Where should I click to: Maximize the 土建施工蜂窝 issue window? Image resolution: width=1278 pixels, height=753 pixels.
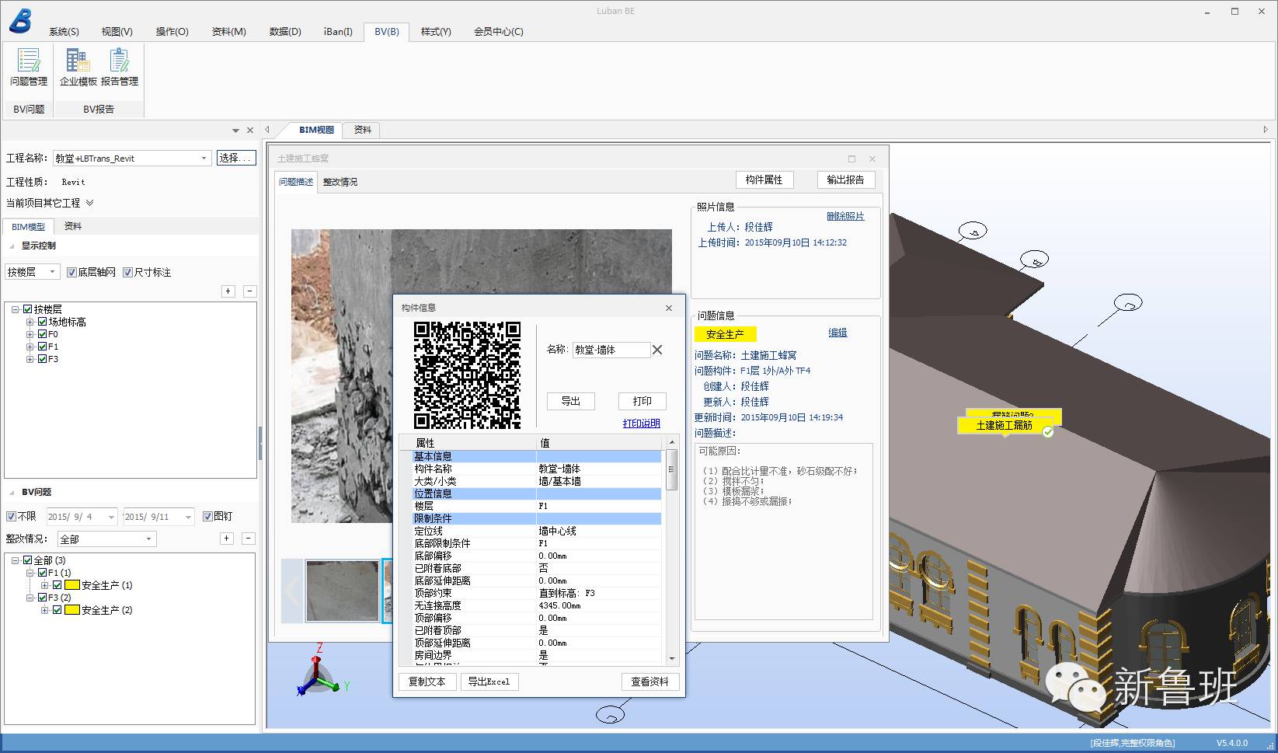pyautogui.click(x=851, y=159)
